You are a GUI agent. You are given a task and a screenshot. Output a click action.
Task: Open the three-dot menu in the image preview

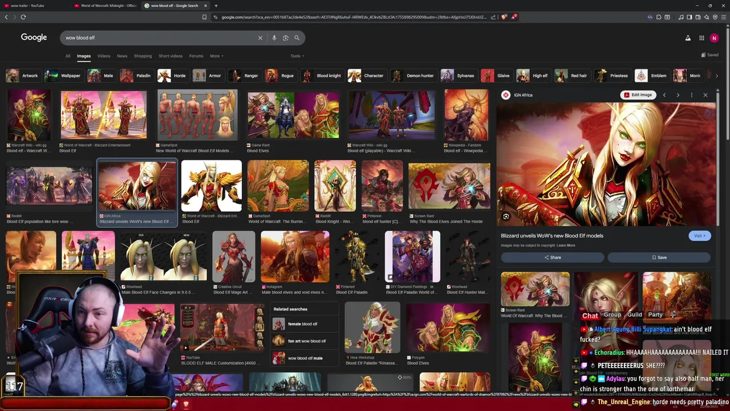[692, 95]
